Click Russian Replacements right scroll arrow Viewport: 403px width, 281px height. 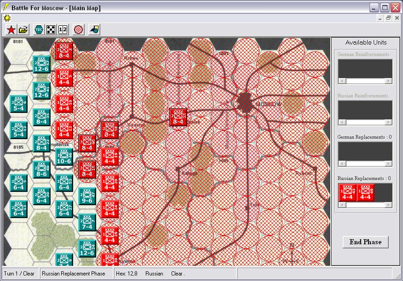(x=389, y=205)
